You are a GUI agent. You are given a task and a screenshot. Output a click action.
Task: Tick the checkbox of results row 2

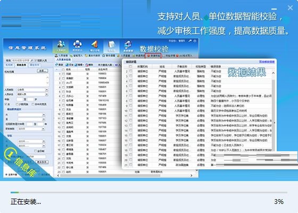click(x=130, y=71)
